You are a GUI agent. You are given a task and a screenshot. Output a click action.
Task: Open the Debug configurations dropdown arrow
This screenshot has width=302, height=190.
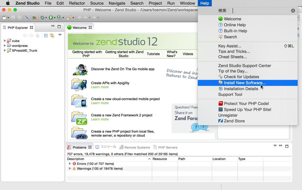point(46,18)
